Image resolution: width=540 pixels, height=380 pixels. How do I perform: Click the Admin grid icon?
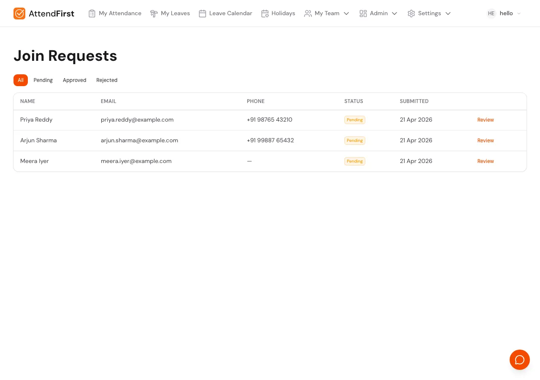363,14
